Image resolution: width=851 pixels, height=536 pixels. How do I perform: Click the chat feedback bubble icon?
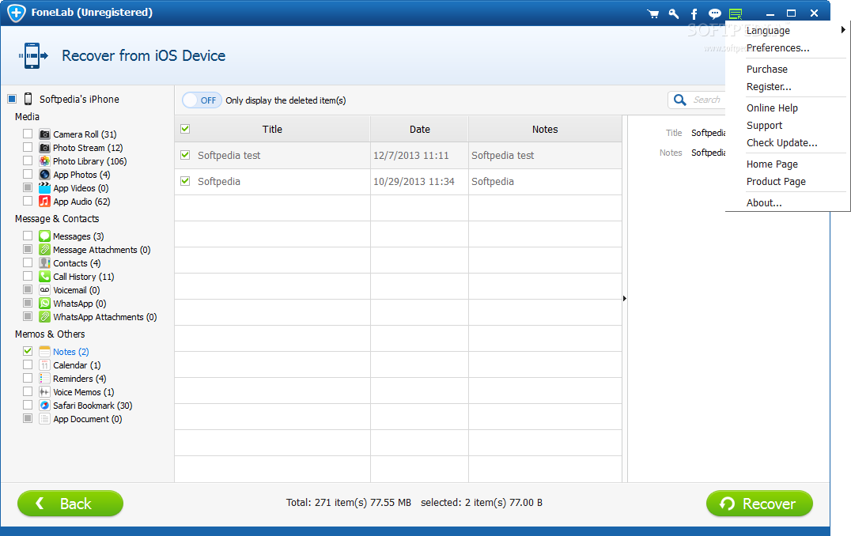tap(715, 13)
